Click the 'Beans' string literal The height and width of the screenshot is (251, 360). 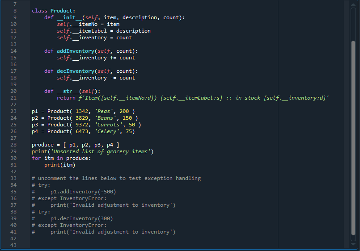pyautogui.click(x=106, y=118)
